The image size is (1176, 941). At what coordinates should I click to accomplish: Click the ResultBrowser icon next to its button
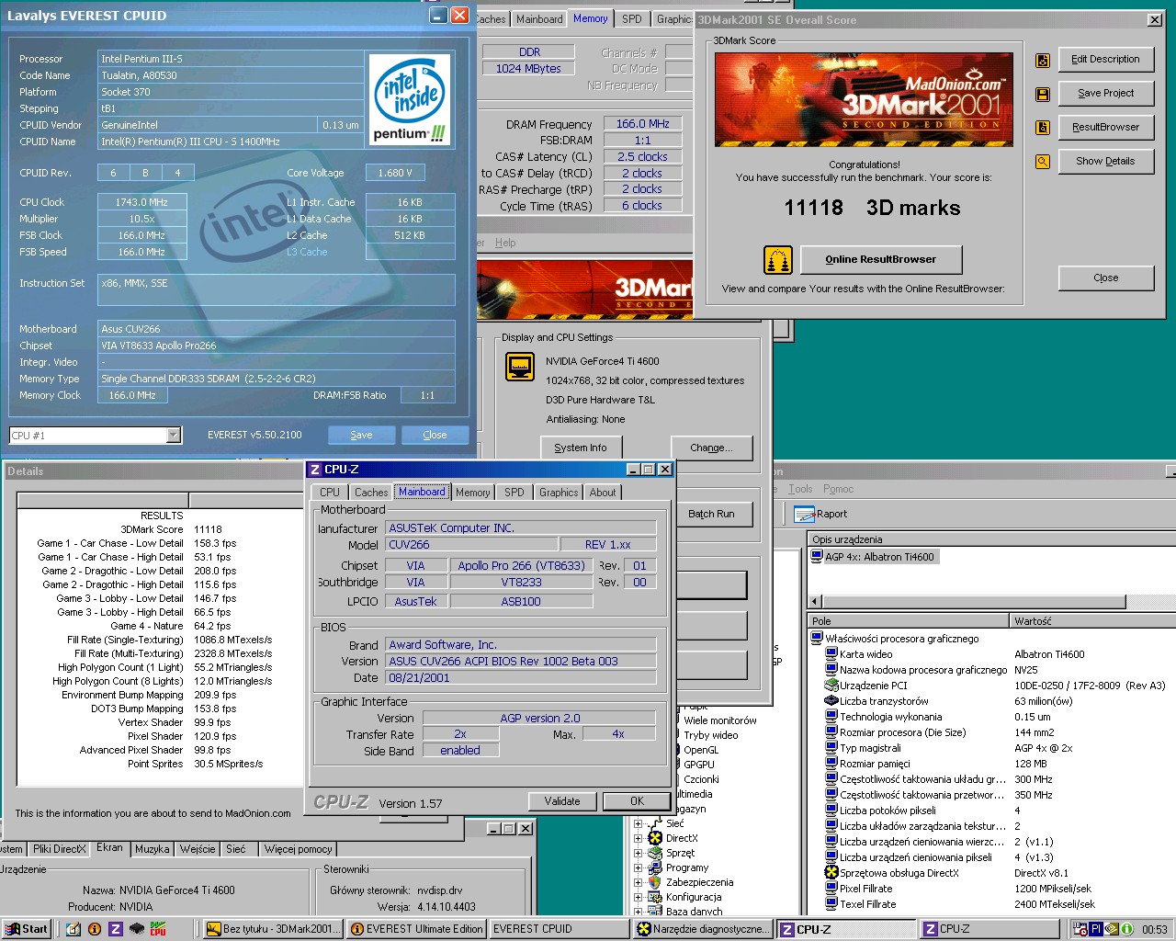pyautogui.click(x=1043, y=128)
